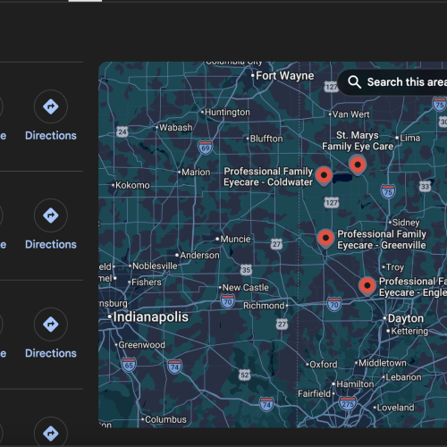Click Indianapolis city label on map
The width and height of the screenshot is (447, 447).
150,316
